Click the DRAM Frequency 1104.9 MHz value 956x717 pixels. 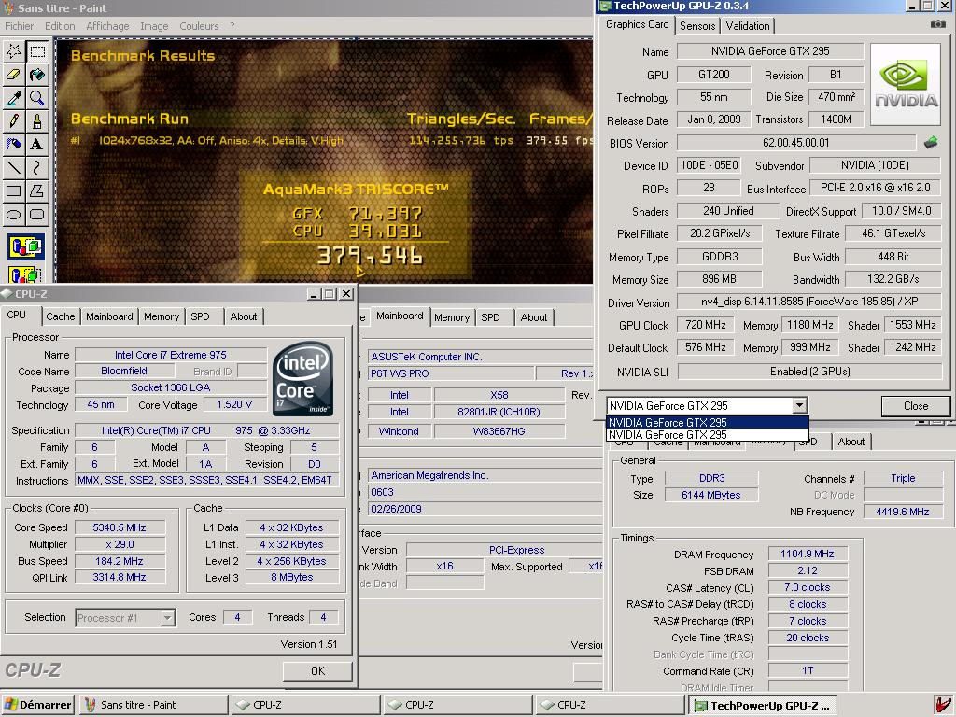point(808,554)
